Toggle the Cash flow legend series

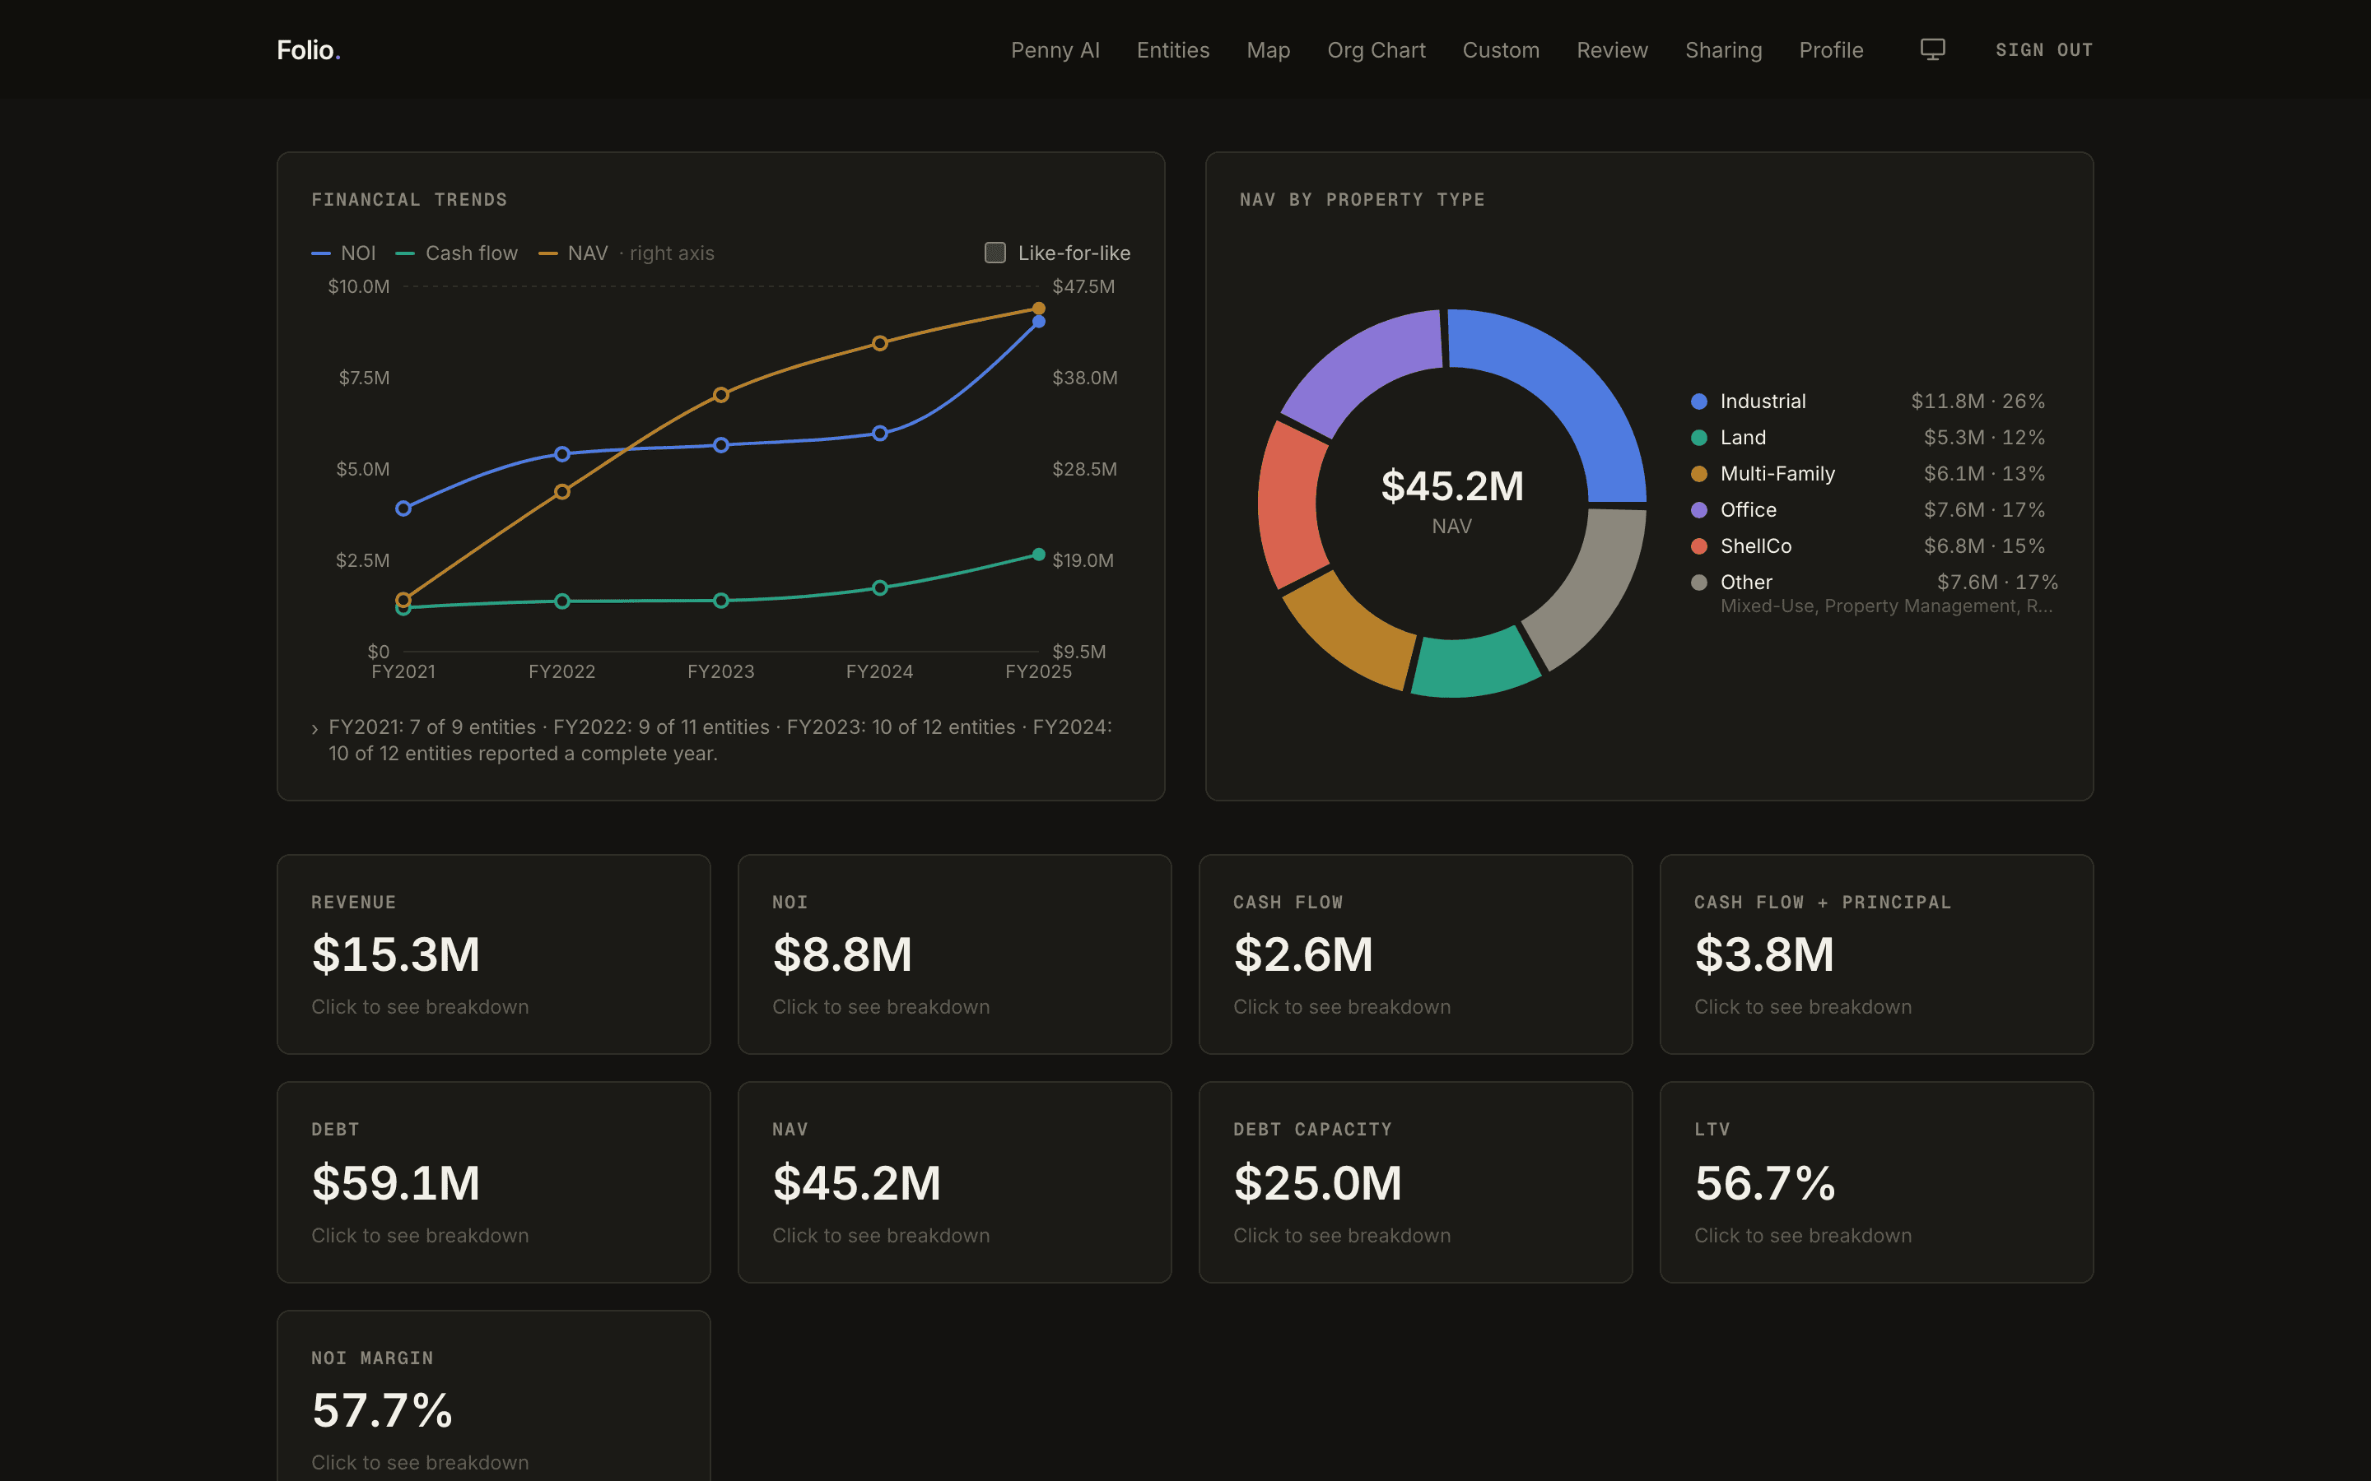[457, 253]
